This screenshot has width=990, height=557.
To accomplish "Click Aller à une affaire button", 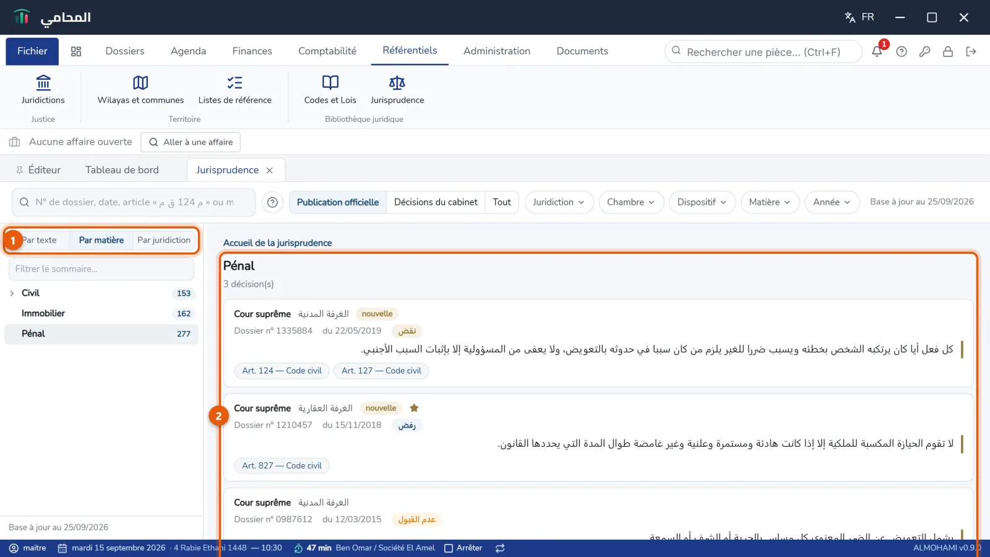I will click(x=191, y=142).
